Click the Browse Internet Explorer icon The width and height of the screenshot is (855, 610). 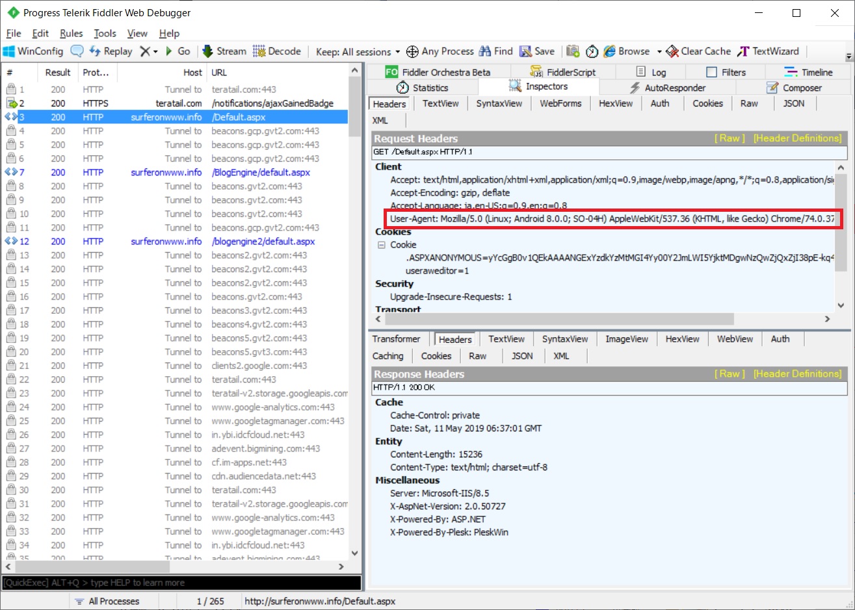click(x=609, y=51)
